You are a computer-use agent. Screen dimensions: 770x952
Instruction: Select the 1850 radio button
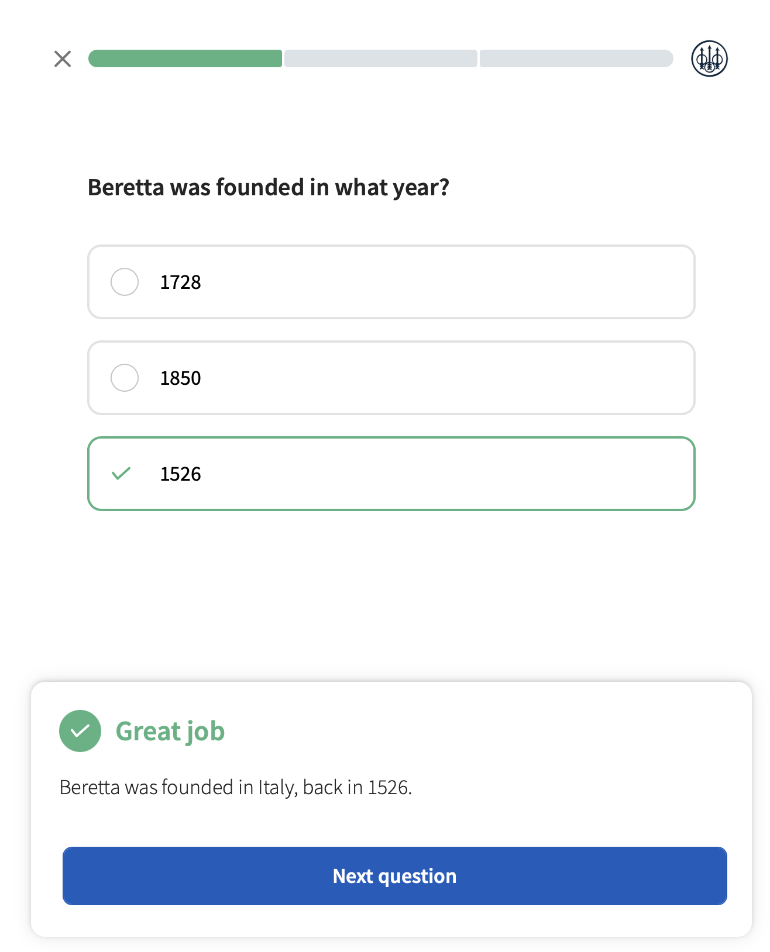tap(125, 378)
